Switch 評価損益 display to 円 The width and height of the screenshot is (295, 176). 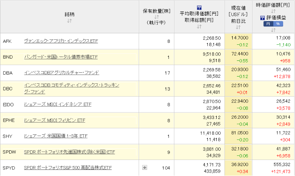pos(268,24)
